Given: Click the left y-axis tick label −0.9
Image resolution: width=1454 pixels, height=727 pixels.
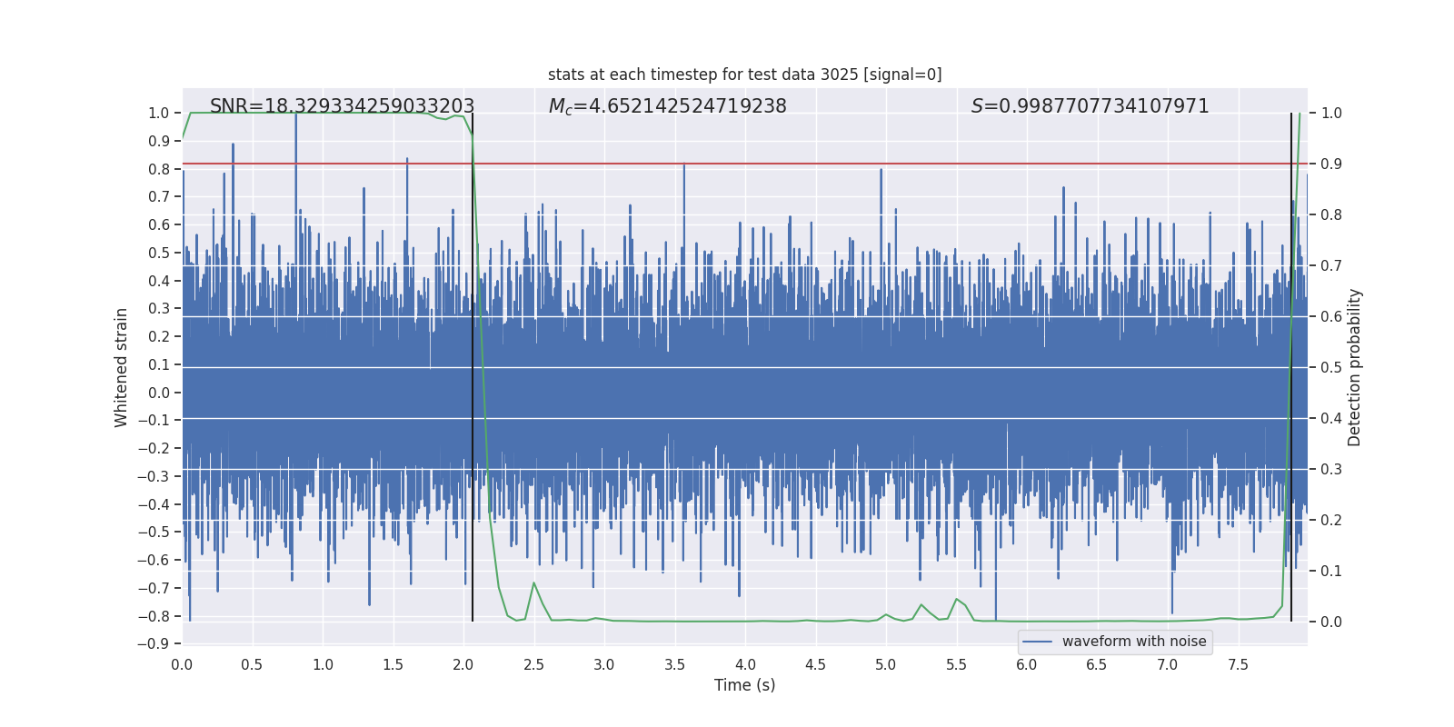Looking at the screenshot, I should [154, 644].
